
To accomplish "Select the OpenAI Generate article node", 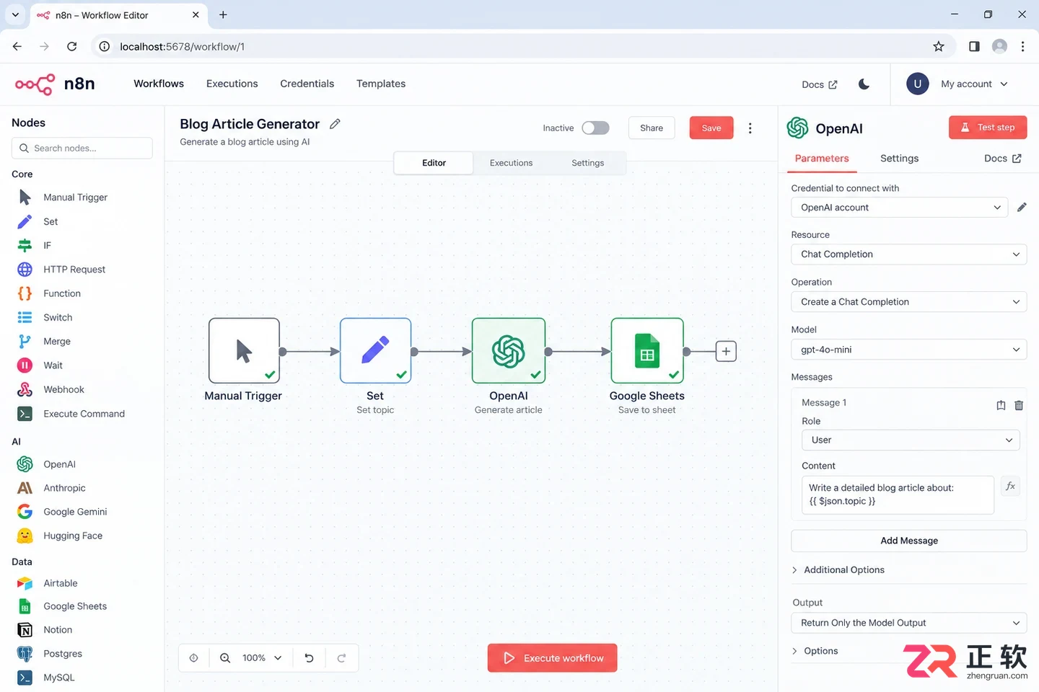I will click(509, 351).
